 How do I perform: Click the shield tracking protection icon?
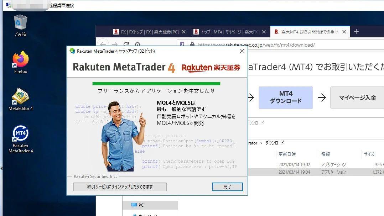(x=182, y=45)
